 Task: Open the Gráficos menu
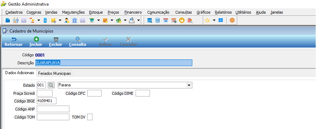[x=204, y=12]
